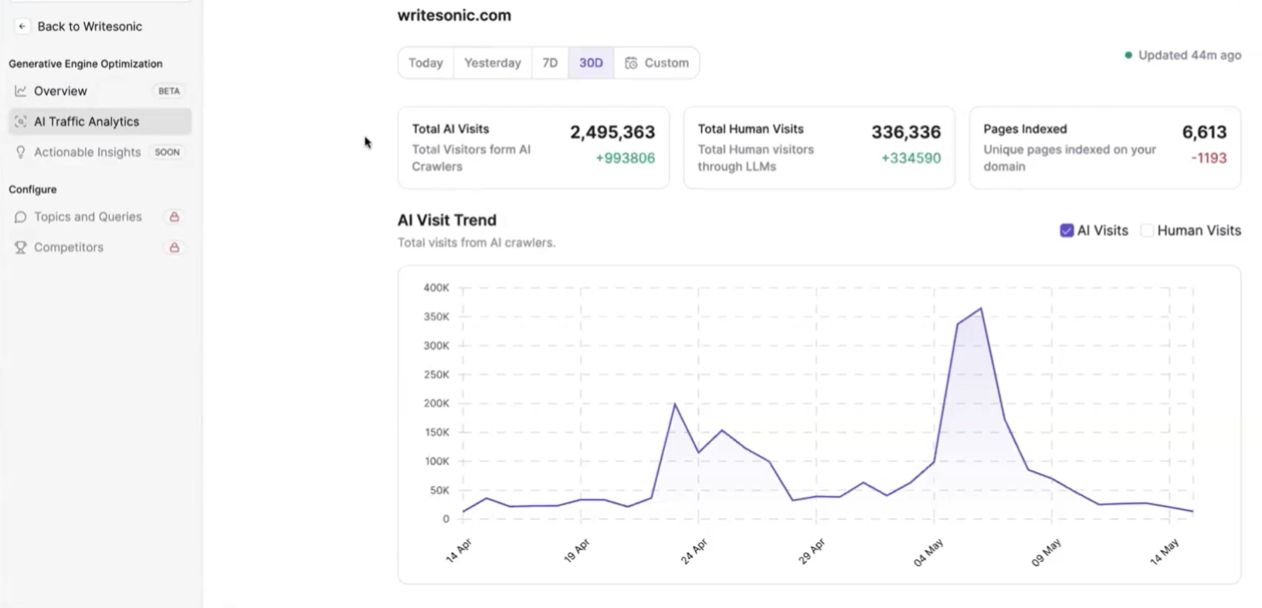
Task: Click the lock icon beside Topics and Queries
Action: pyautogui.click(x=175, y=217)
